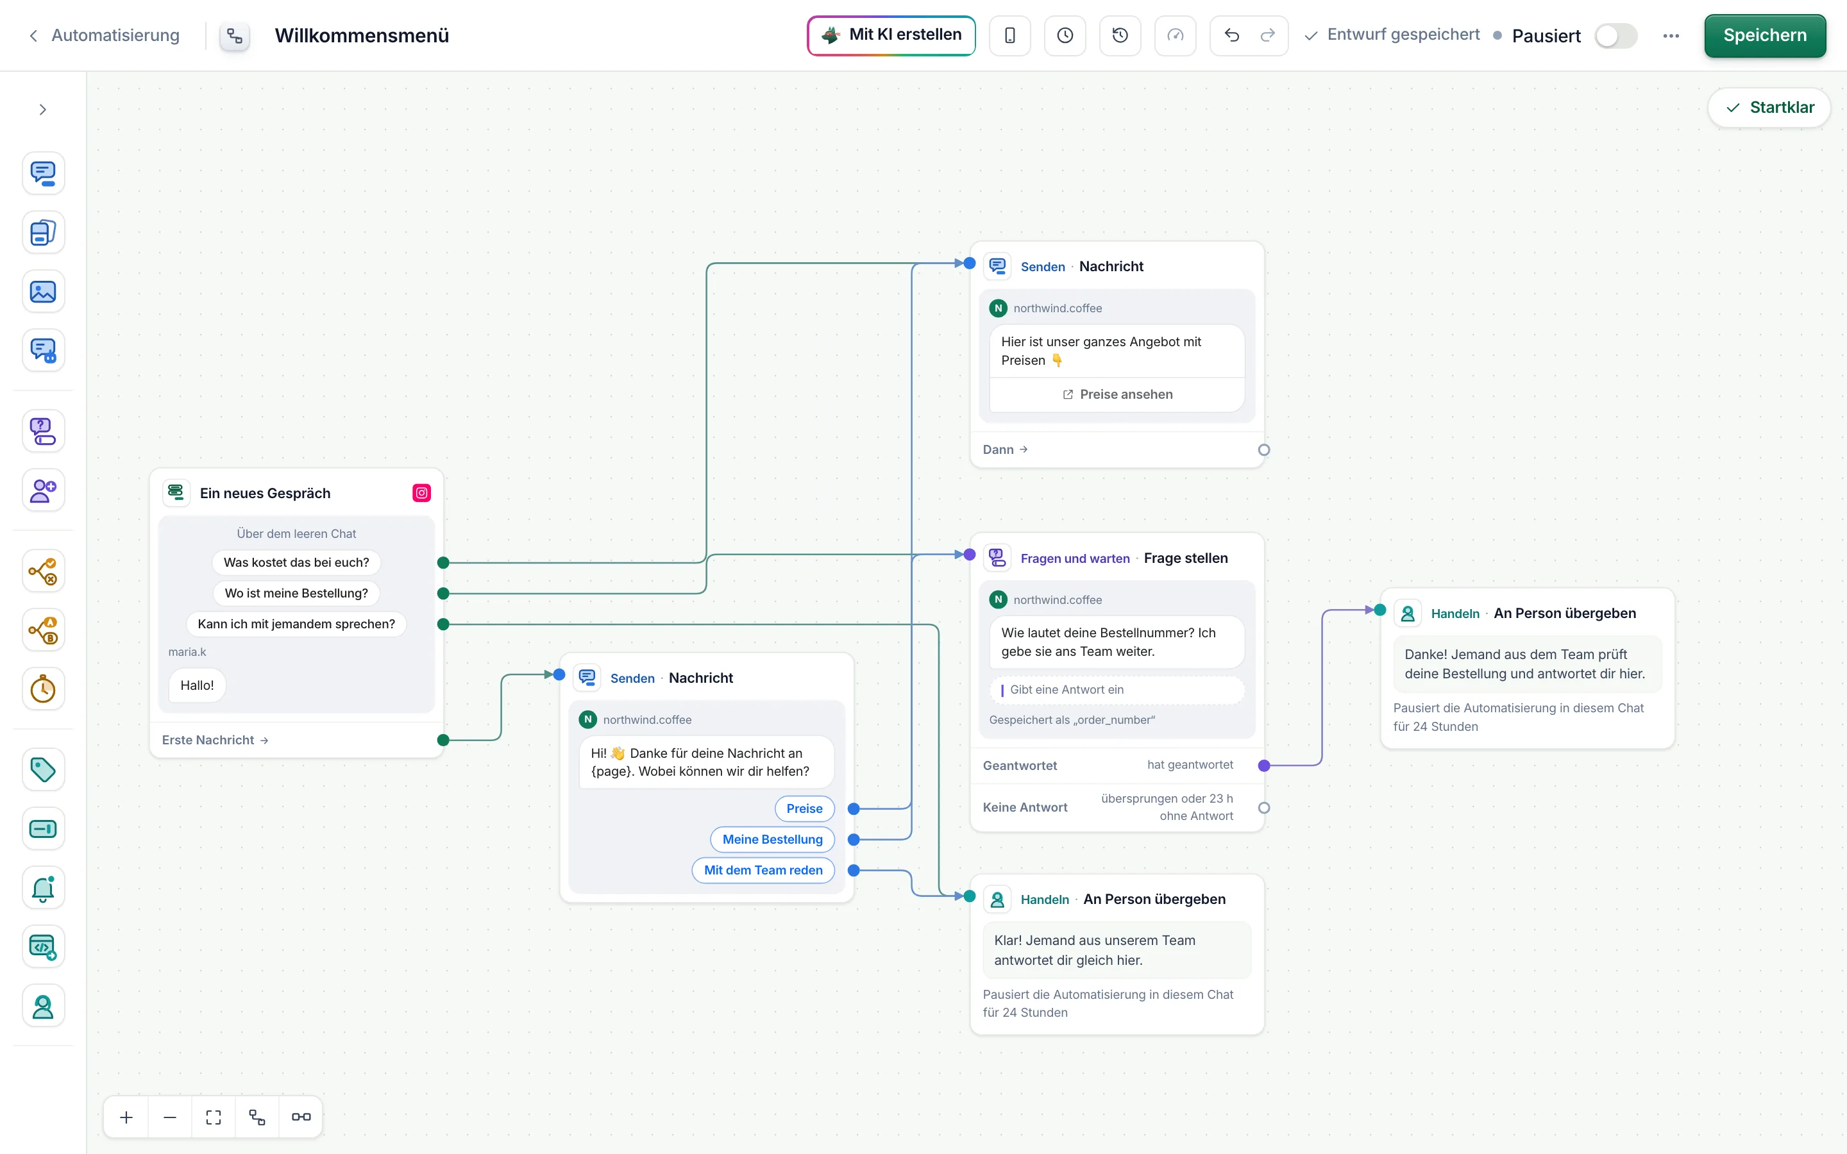Select 'Wo ist meine Bestellung?' starter
The height and width of the screenshot is (1154, 1847).
(296, 593)
